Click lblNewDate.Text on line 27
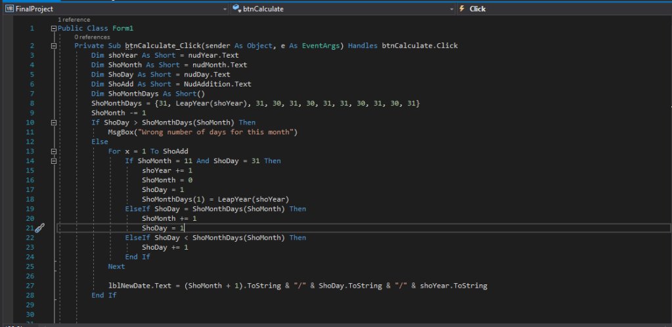Screen dimensions: 672x327 pos(145,286)
